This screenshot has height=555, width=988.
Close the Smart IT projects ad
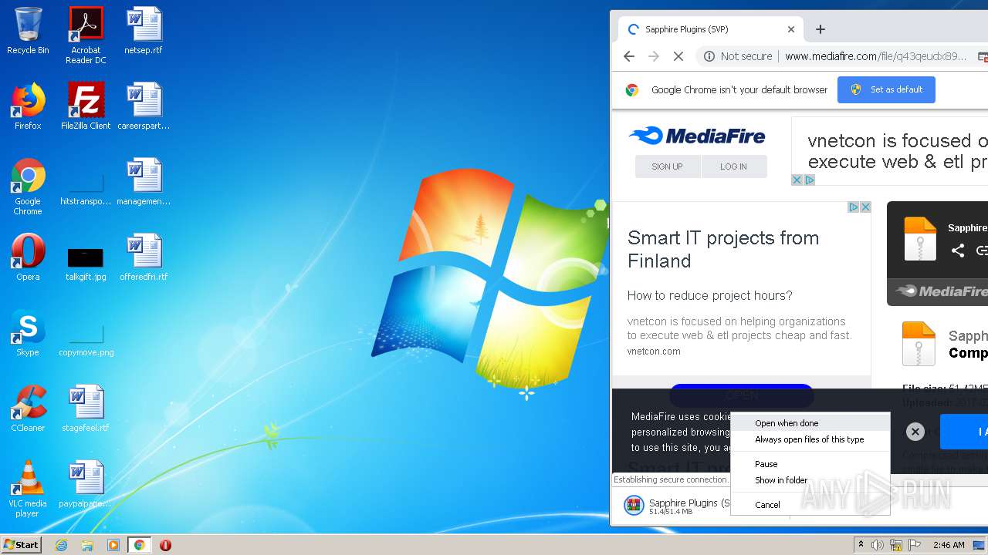(865, 207)
